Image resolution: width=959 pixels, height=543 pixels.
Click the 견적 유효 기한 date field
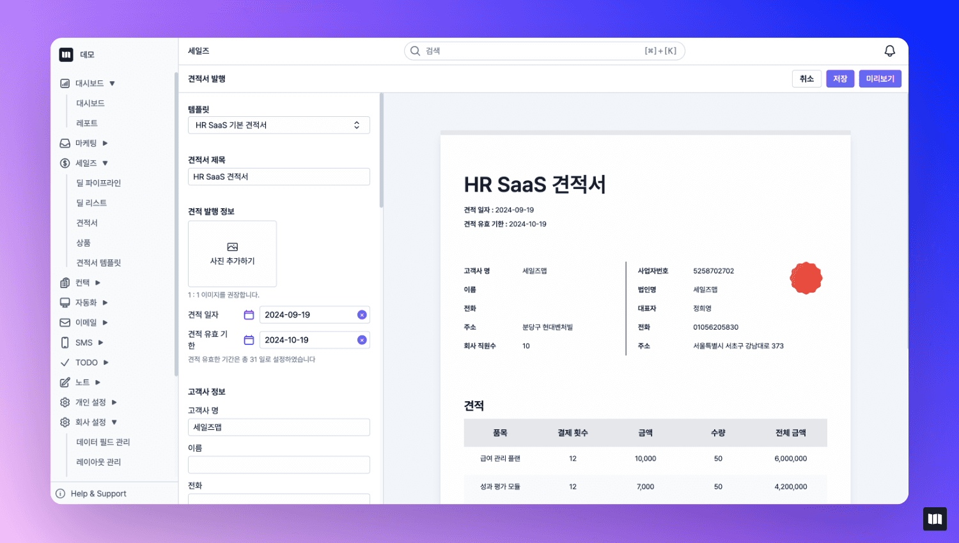click(315, 340)
